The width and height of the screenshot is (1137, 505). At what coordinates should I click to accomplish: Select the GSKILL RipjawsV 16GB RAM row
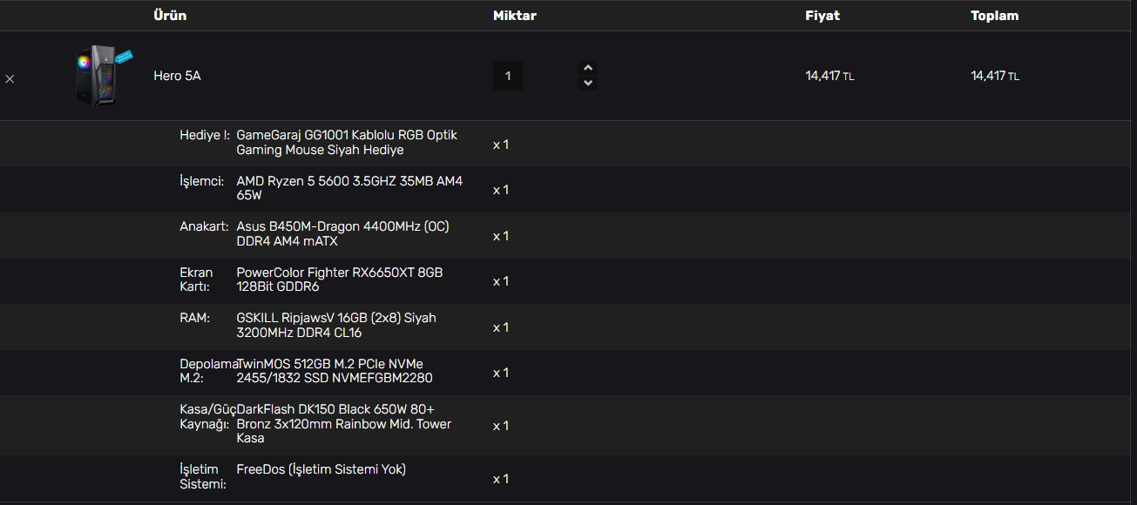pyautogui.click(x=568, y=327)
